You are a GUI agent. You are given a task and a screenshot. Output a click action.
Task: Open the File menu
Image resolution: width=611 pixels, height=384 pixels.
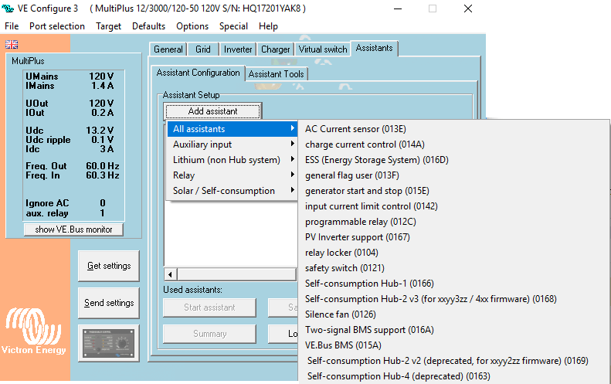tap(12, 26)
